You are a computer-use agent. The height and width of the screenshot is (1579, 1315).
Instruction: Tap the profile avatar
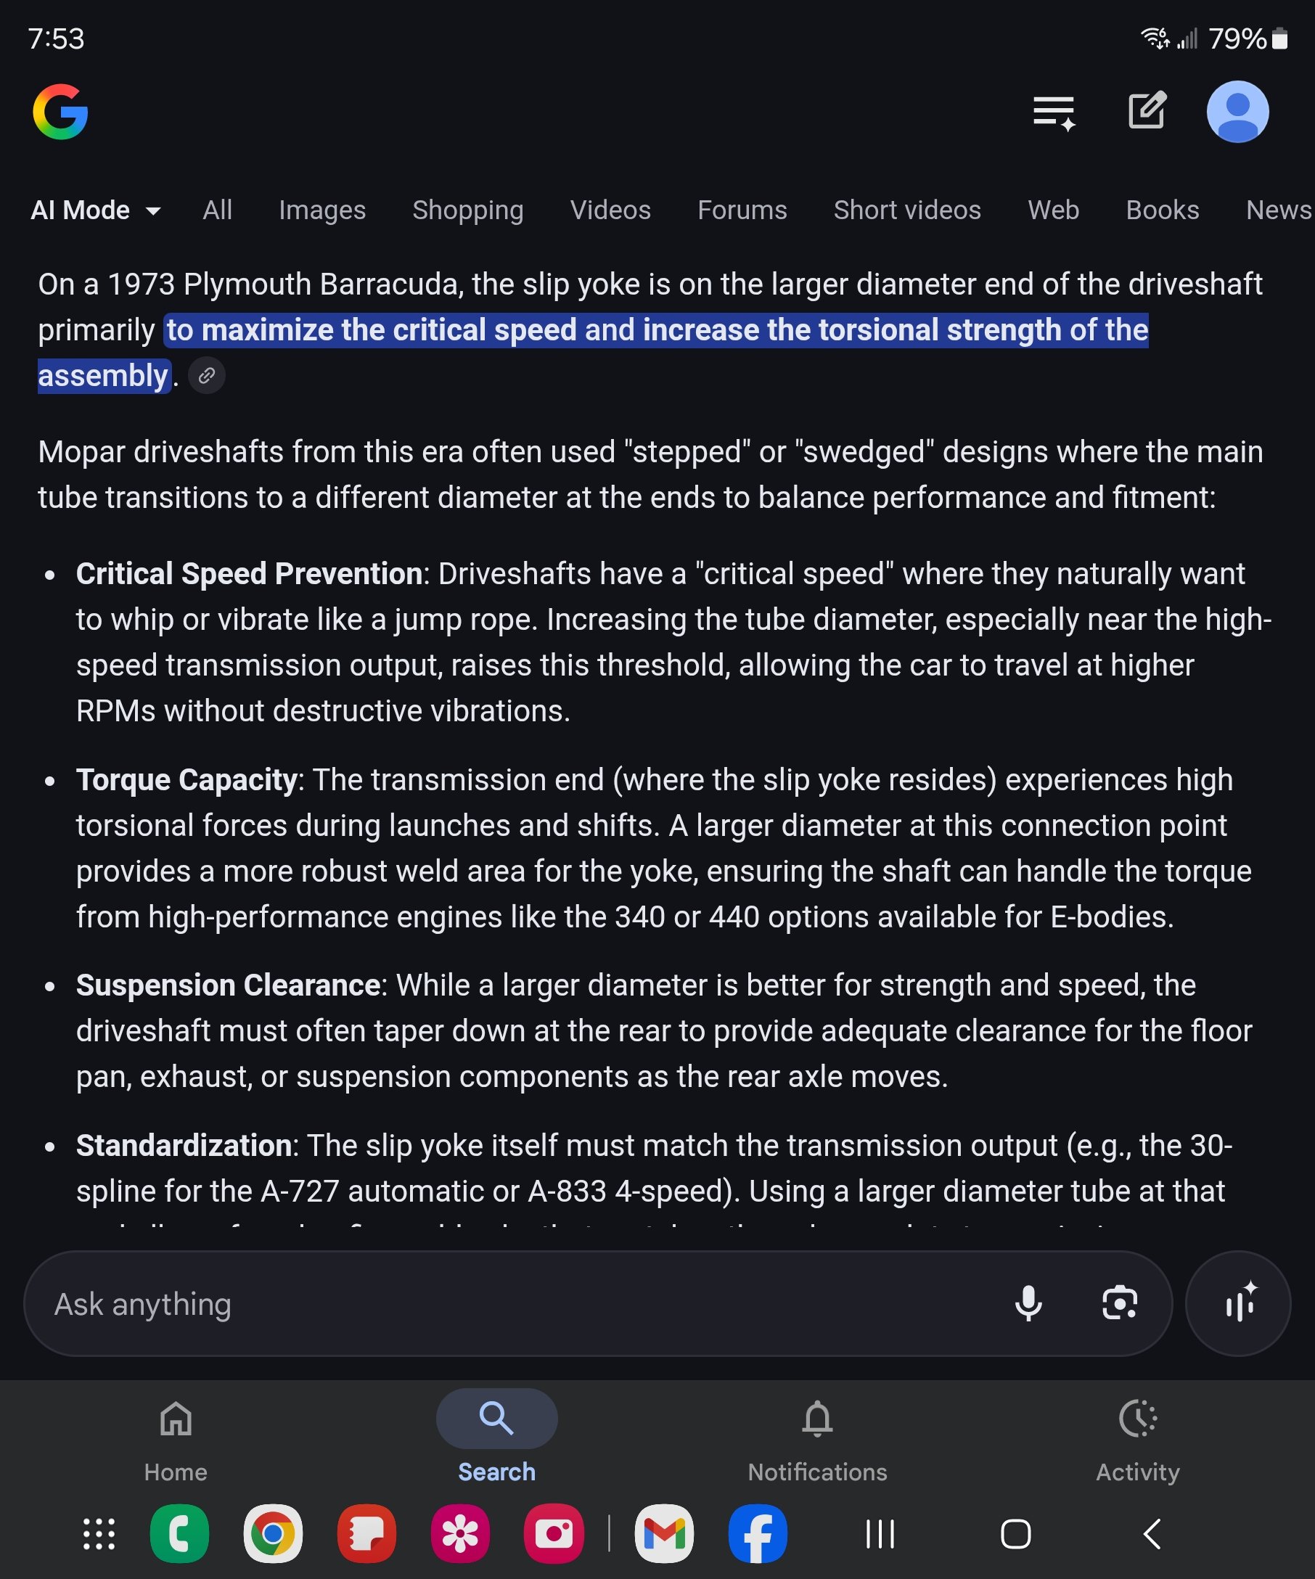point(1237,111)
